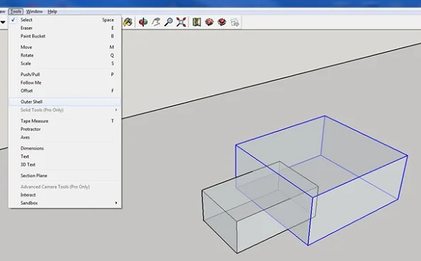Activate the Orbit tool icon
The width and height of the screenshot is (421, 261).
pyautogui.click(x=143, y=22)
